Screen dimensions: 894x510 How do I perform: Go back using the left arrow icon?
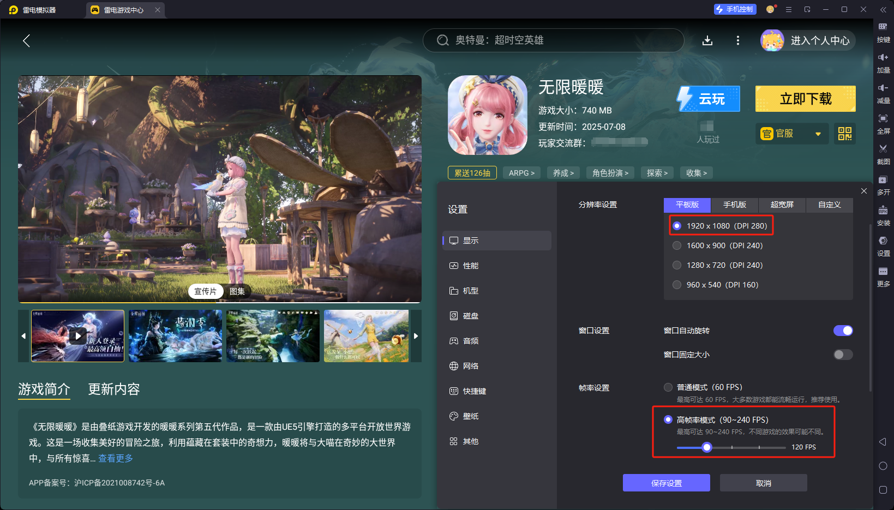pyautogui.click(x=26, y=40)
